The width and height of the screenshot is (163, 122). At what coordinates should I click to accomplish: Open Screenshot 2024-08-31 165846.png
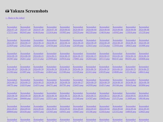click(x=65, y=96)
